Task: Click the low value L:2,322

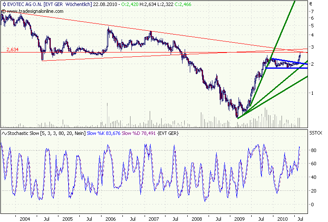Action: pos(165,4)
